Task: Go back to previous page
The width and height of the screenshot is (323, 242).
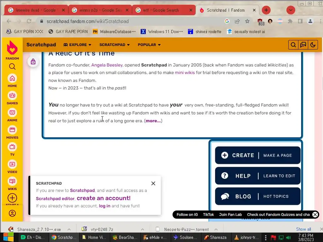Action: (9, 21)
